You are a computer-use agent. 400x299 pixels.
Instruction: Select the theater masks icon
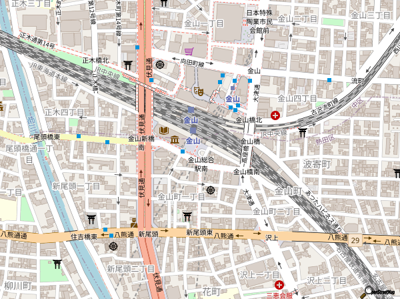coord(197,90)
